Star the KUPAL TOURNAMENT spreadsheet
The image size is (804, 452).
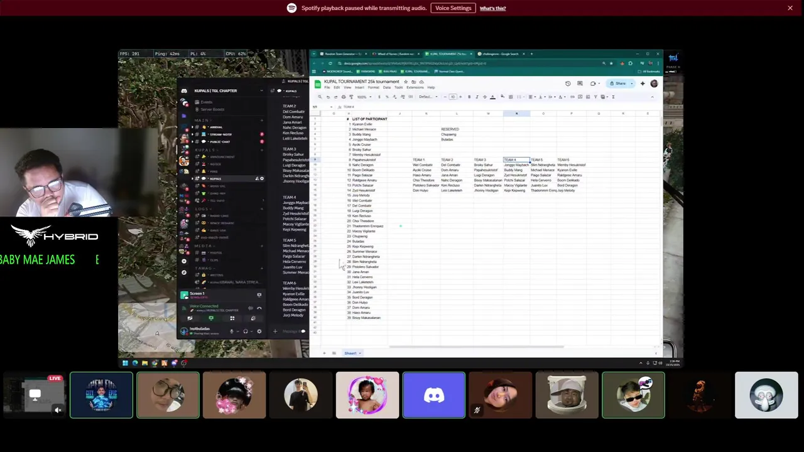coord(406,82)
